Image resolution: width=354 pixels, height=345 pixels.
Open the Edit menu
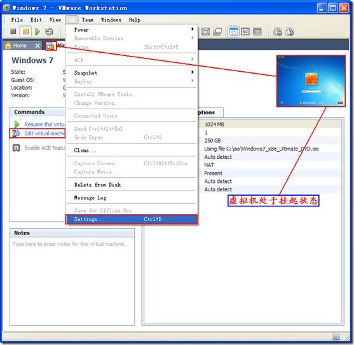point(36,20)
